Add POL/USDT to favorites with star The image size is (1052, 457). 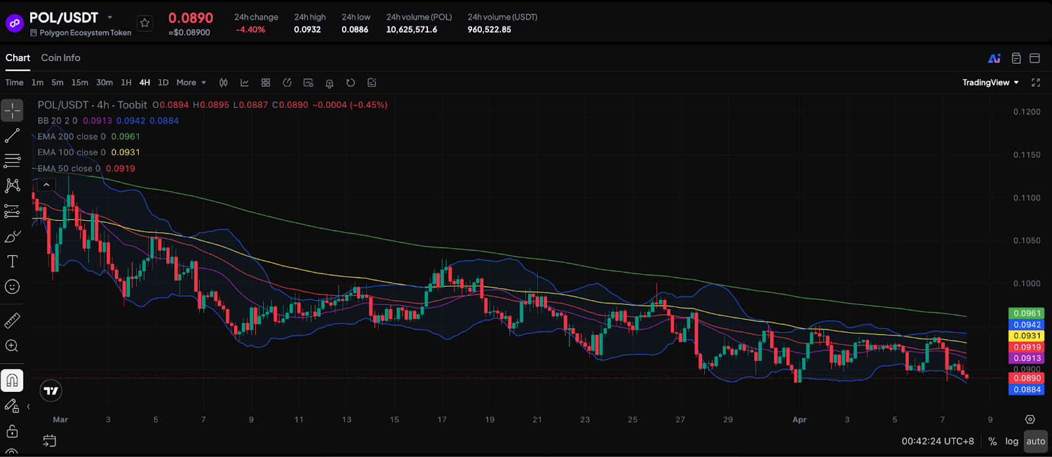pos(145,23)
